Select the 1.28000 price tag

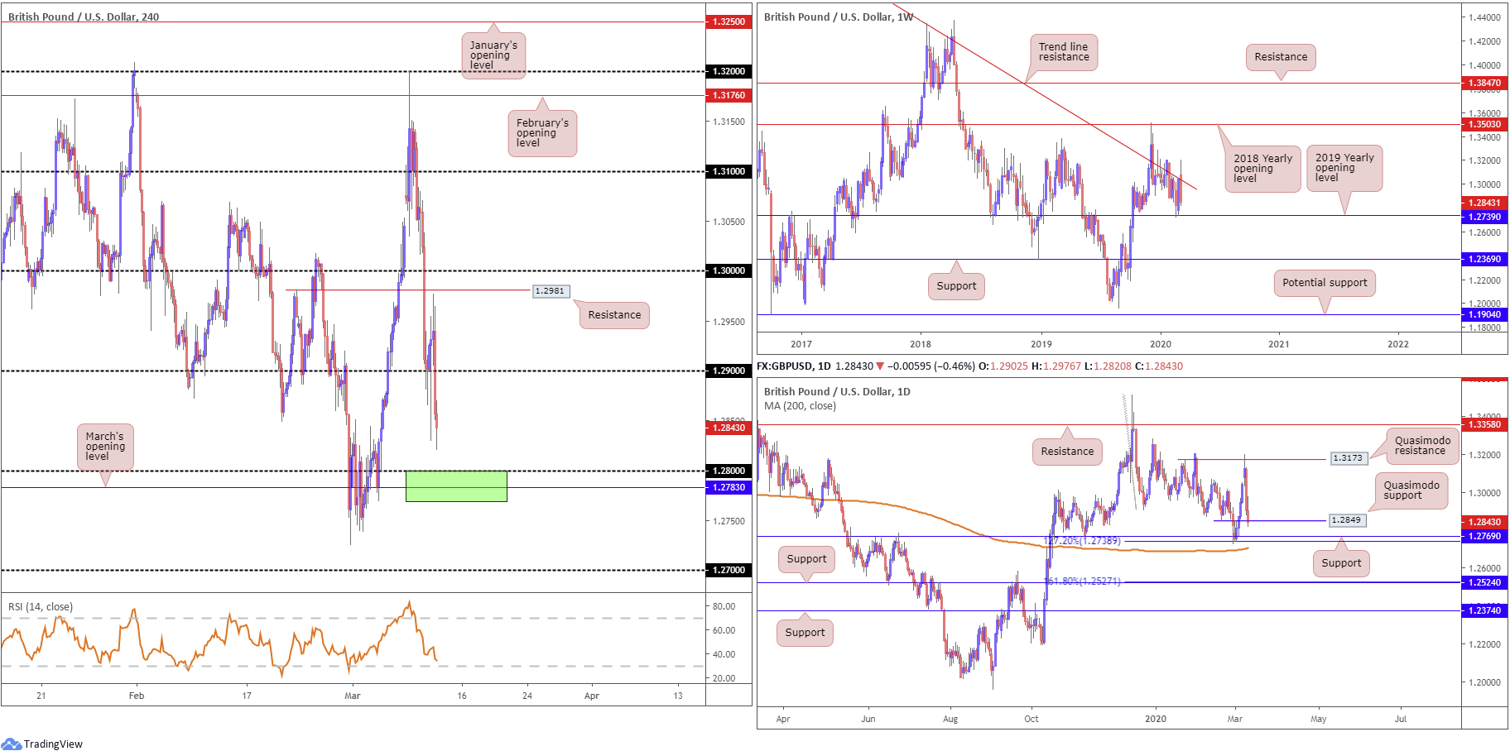[x=729, y=471]
